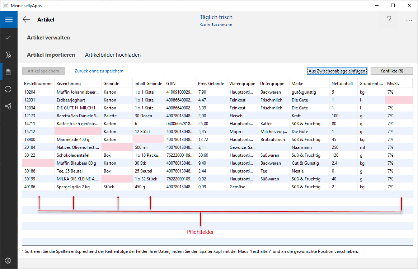Screen dimensions: 418x269
Task: Click the Bestellnummer column header
Action: point(38,84)
